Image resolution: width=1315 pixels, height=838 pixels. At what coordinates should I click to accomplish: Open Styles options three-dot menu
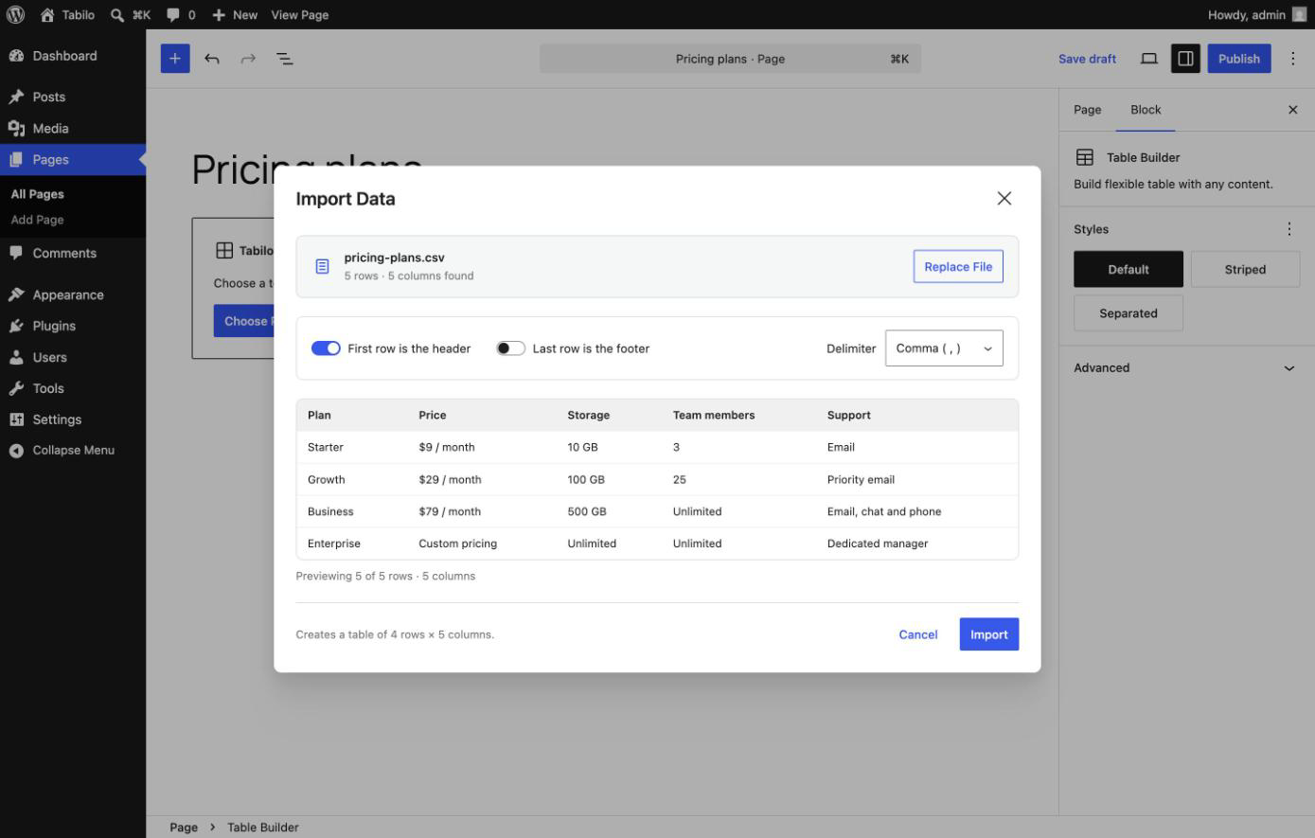click(x=1288, y=229)
